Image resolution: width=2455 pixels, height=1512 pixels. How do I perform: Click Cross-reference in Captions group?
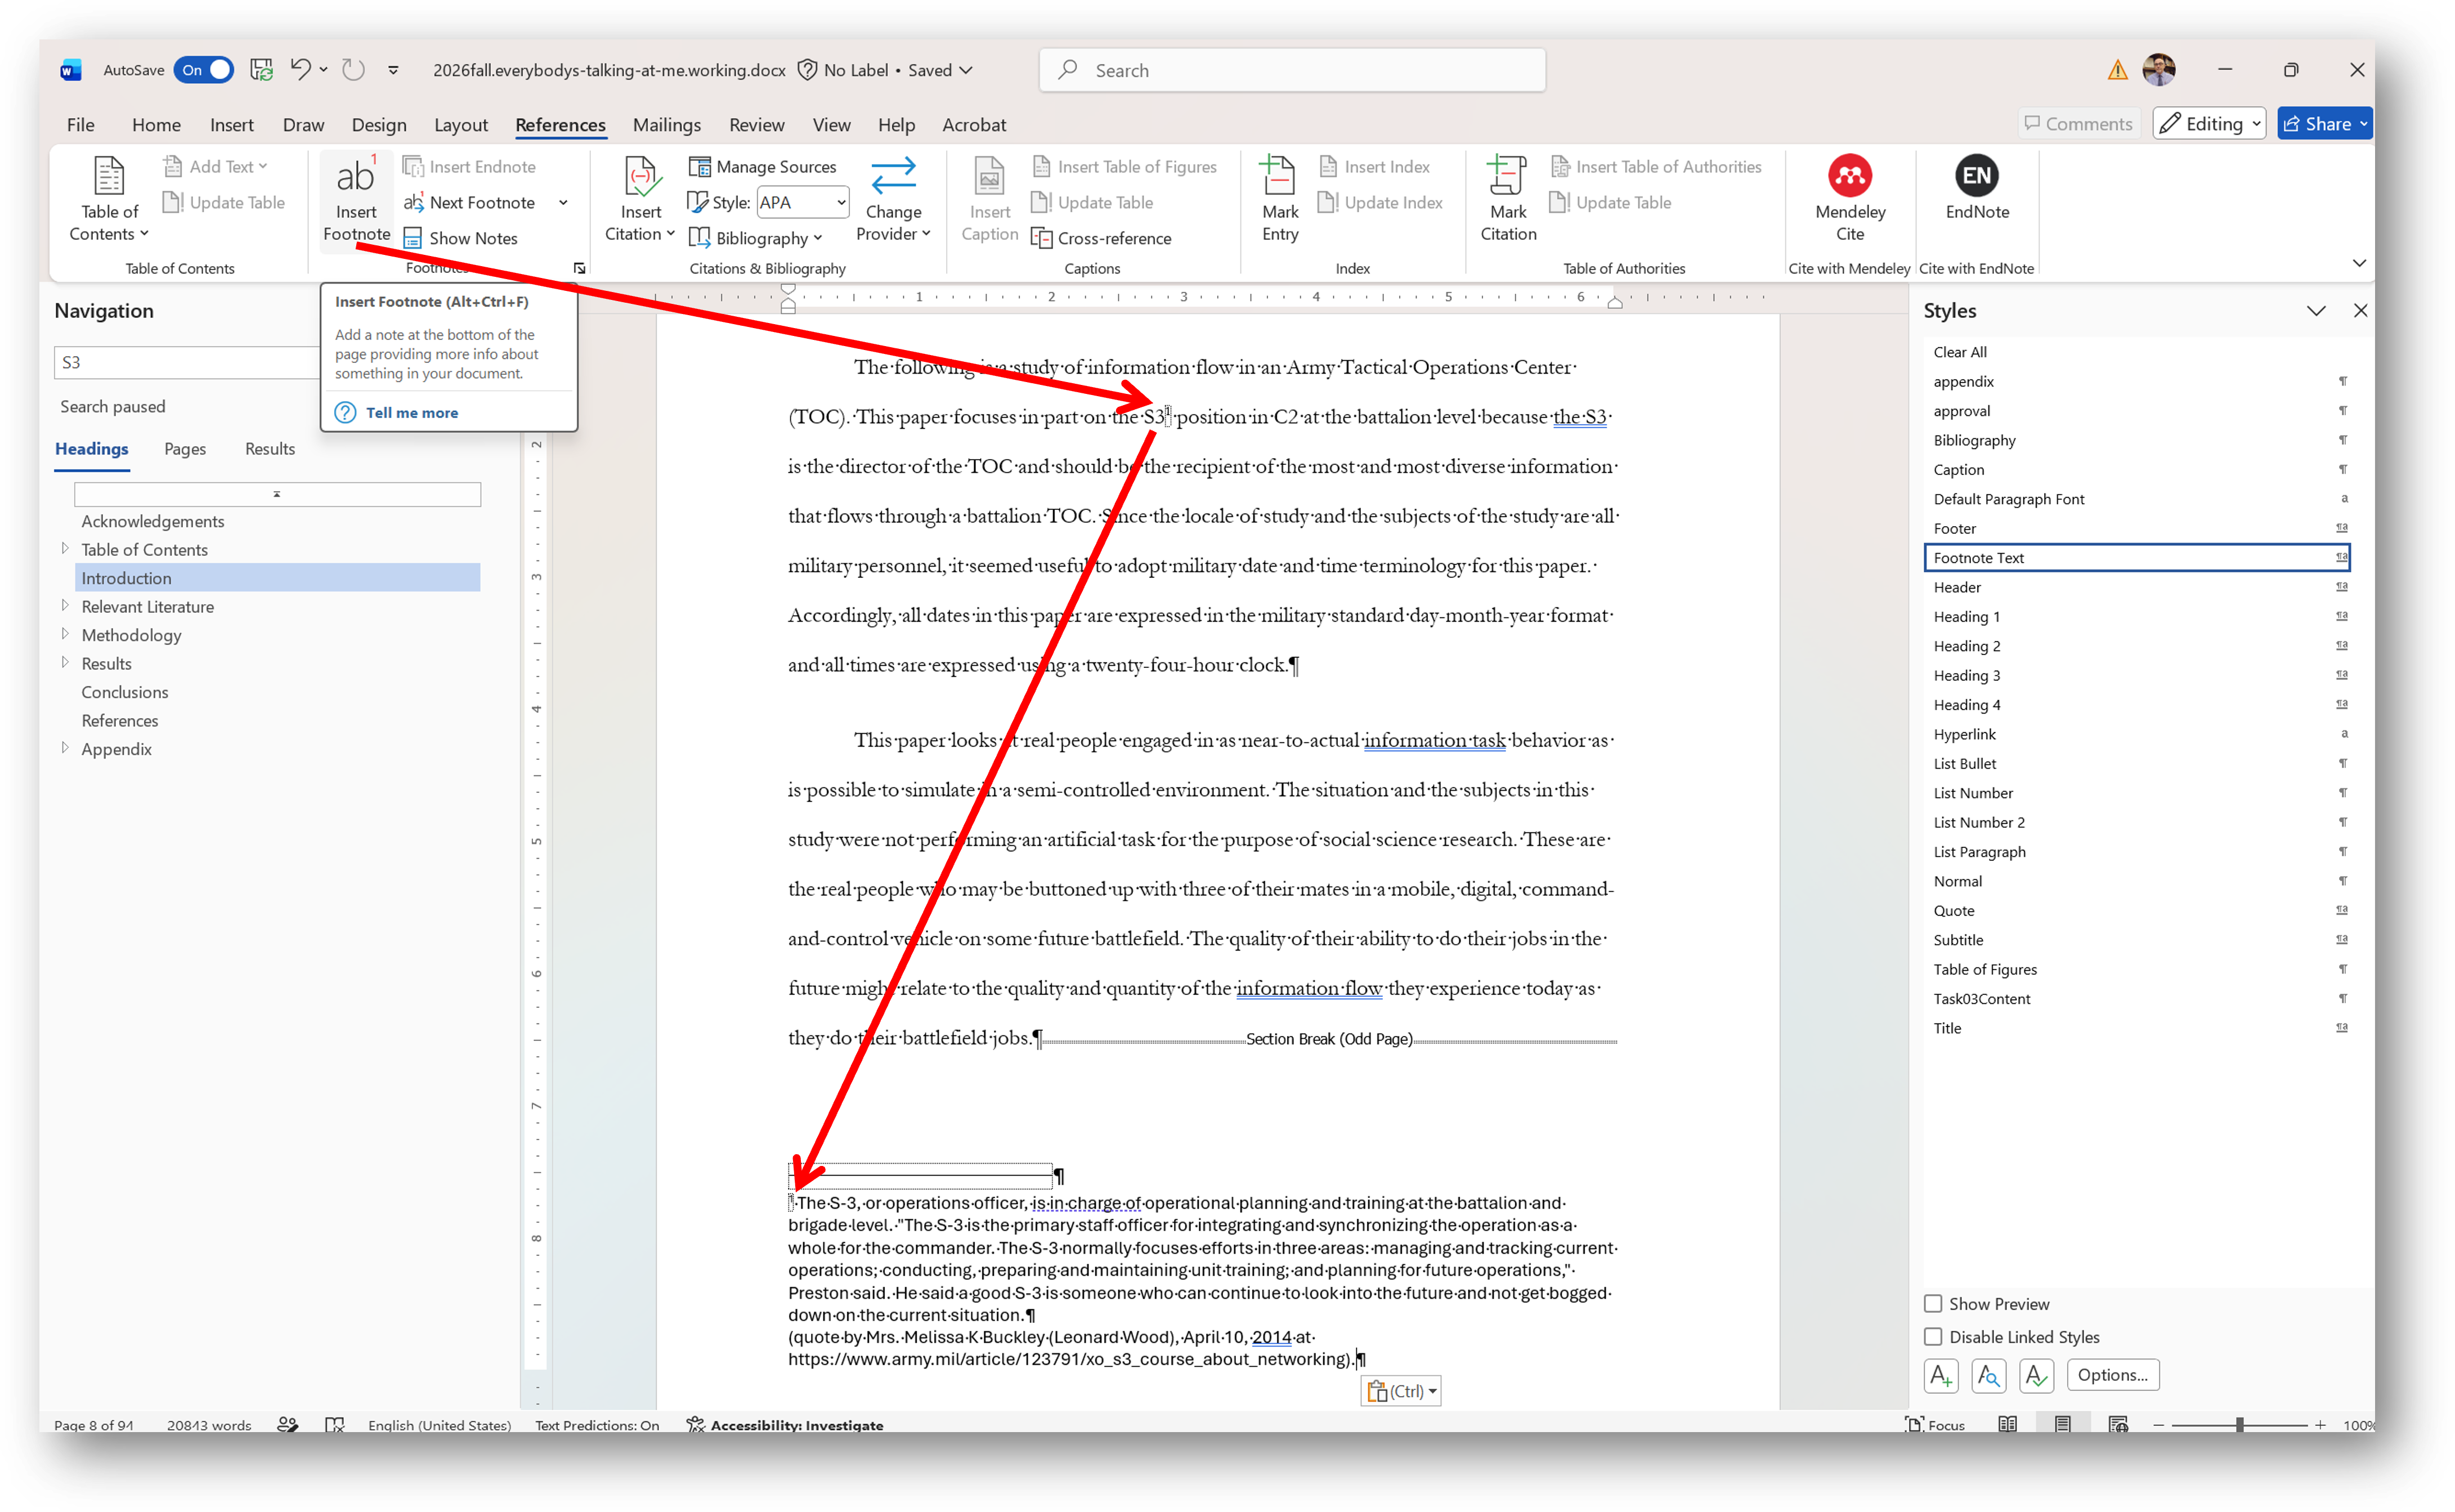(1101, 238)
